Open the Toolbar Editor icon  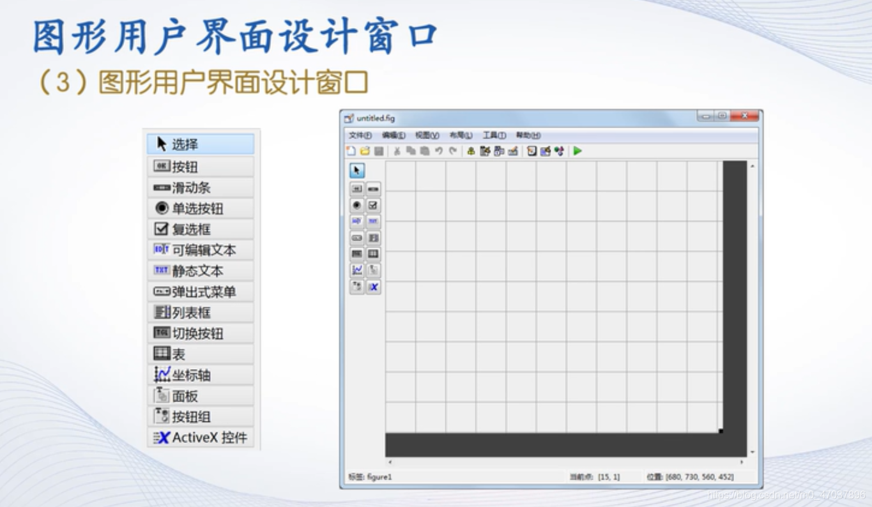[513, 151]
